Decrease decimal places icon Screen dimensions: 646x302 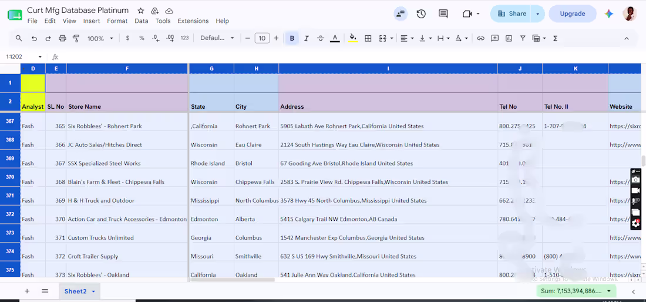pyautogui.click(x=156, y=38)
